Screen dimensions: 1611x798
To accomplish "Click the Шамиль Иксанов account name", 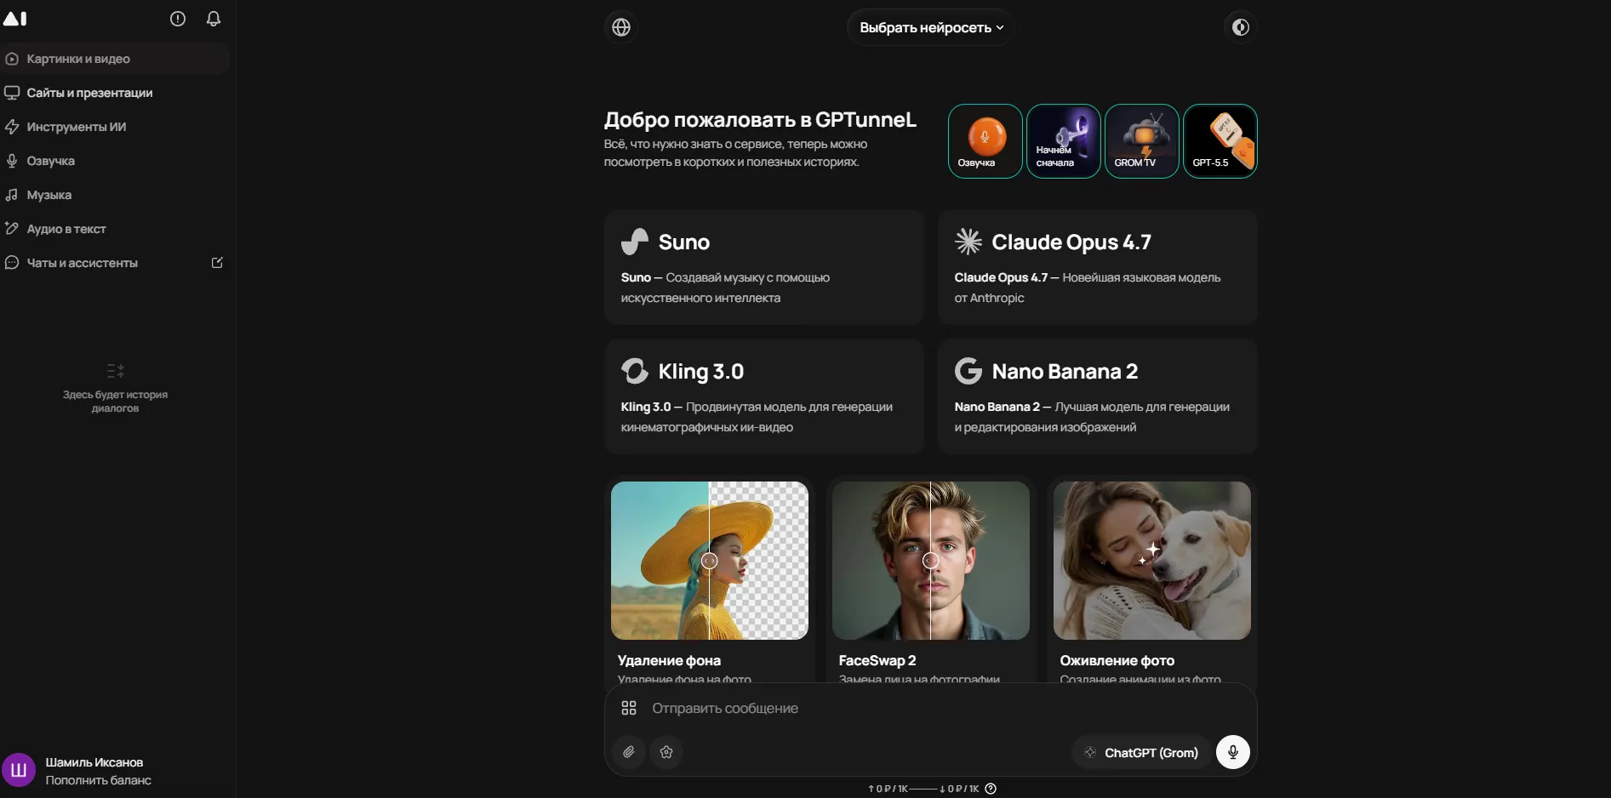I will 94,762.
